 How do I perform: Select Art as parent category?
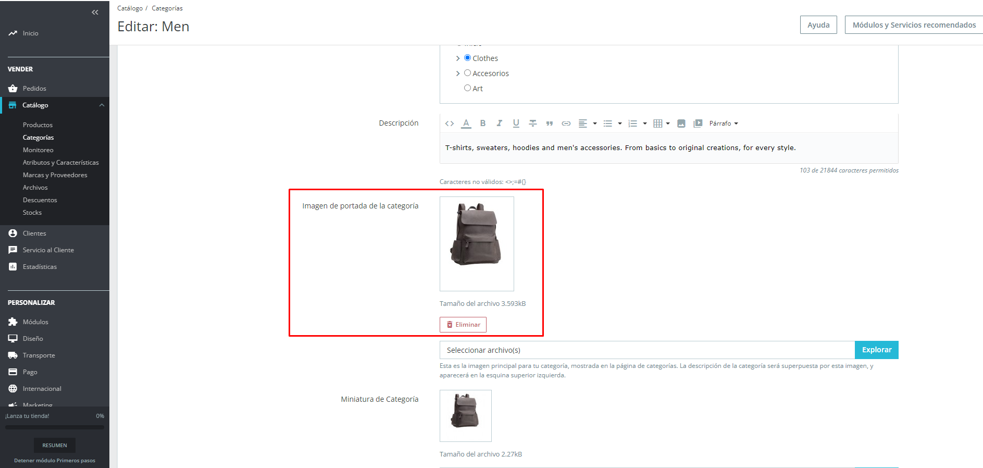(467, 88)
